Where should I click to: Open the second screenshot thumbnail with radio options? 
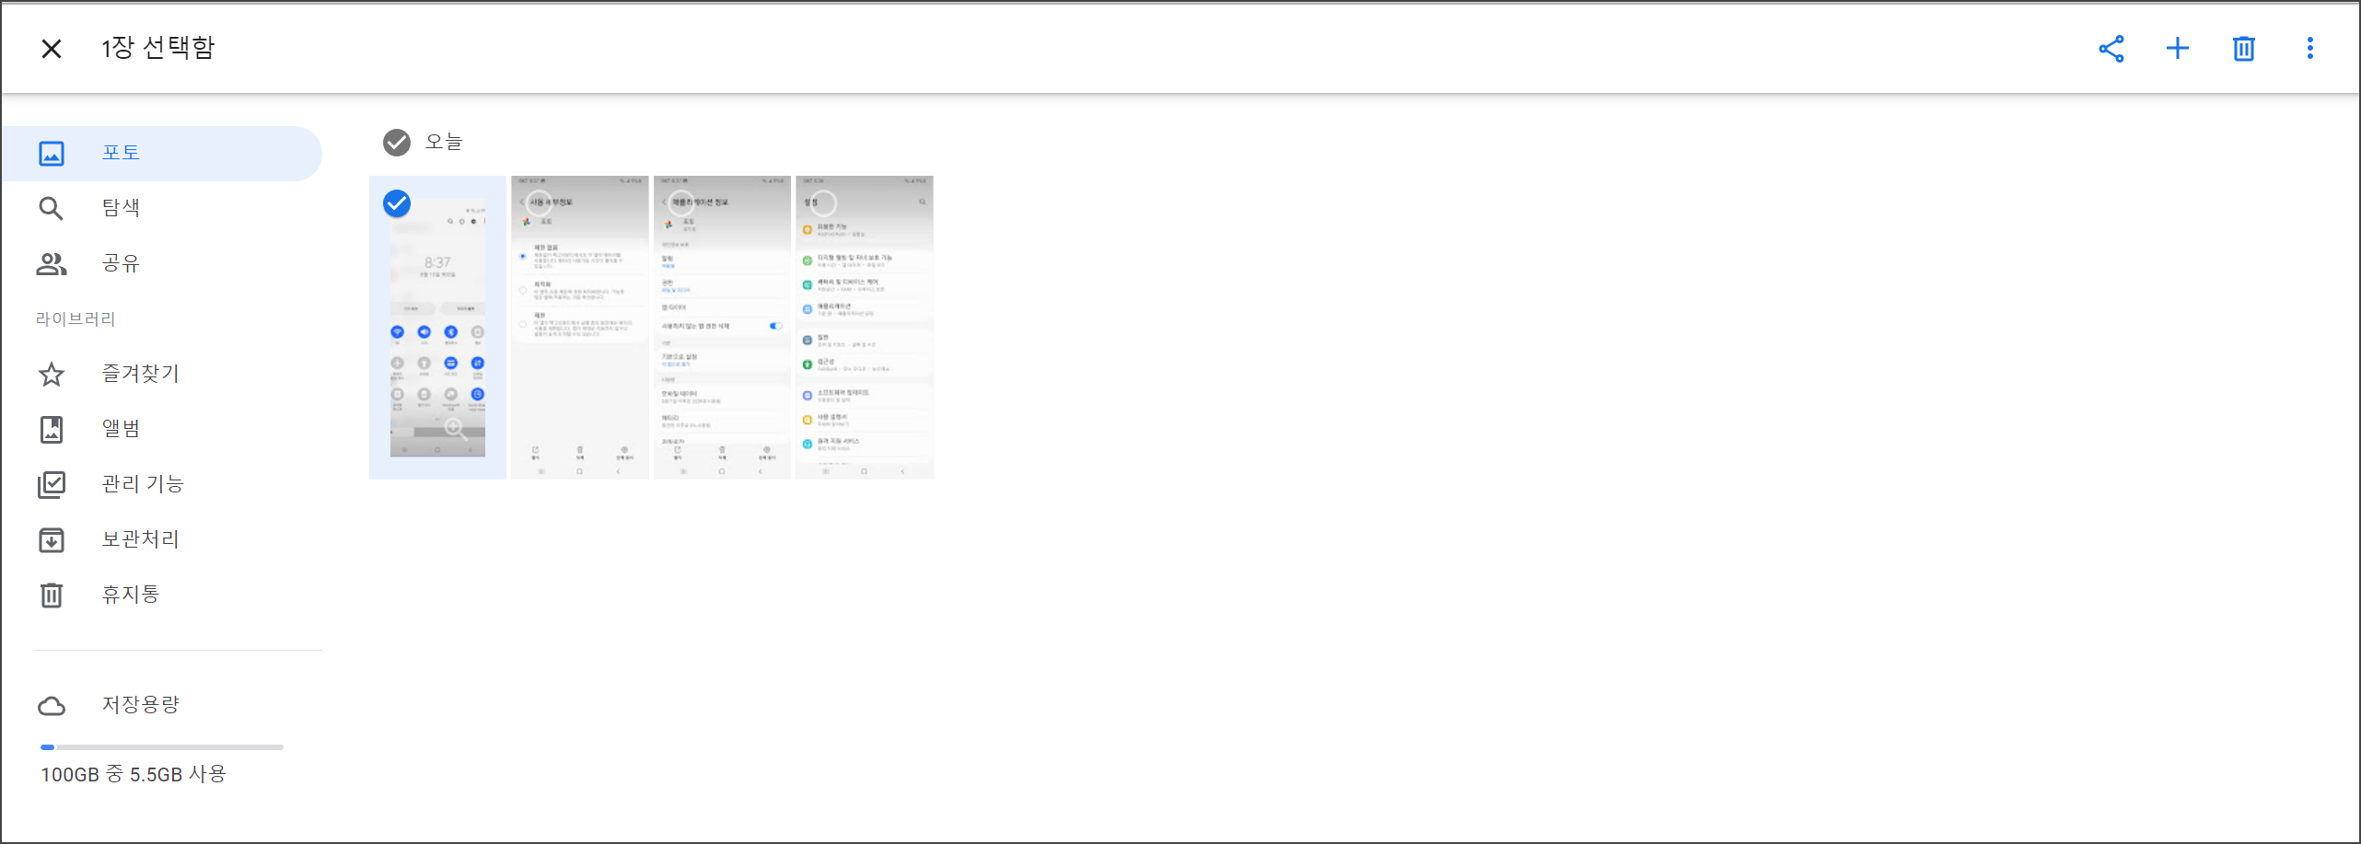(580, 328)
